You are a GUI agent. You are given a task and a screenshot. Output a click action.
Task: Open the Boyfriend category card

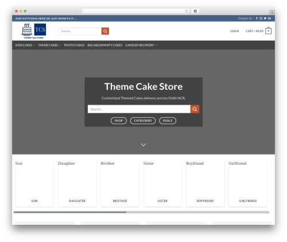205,184
